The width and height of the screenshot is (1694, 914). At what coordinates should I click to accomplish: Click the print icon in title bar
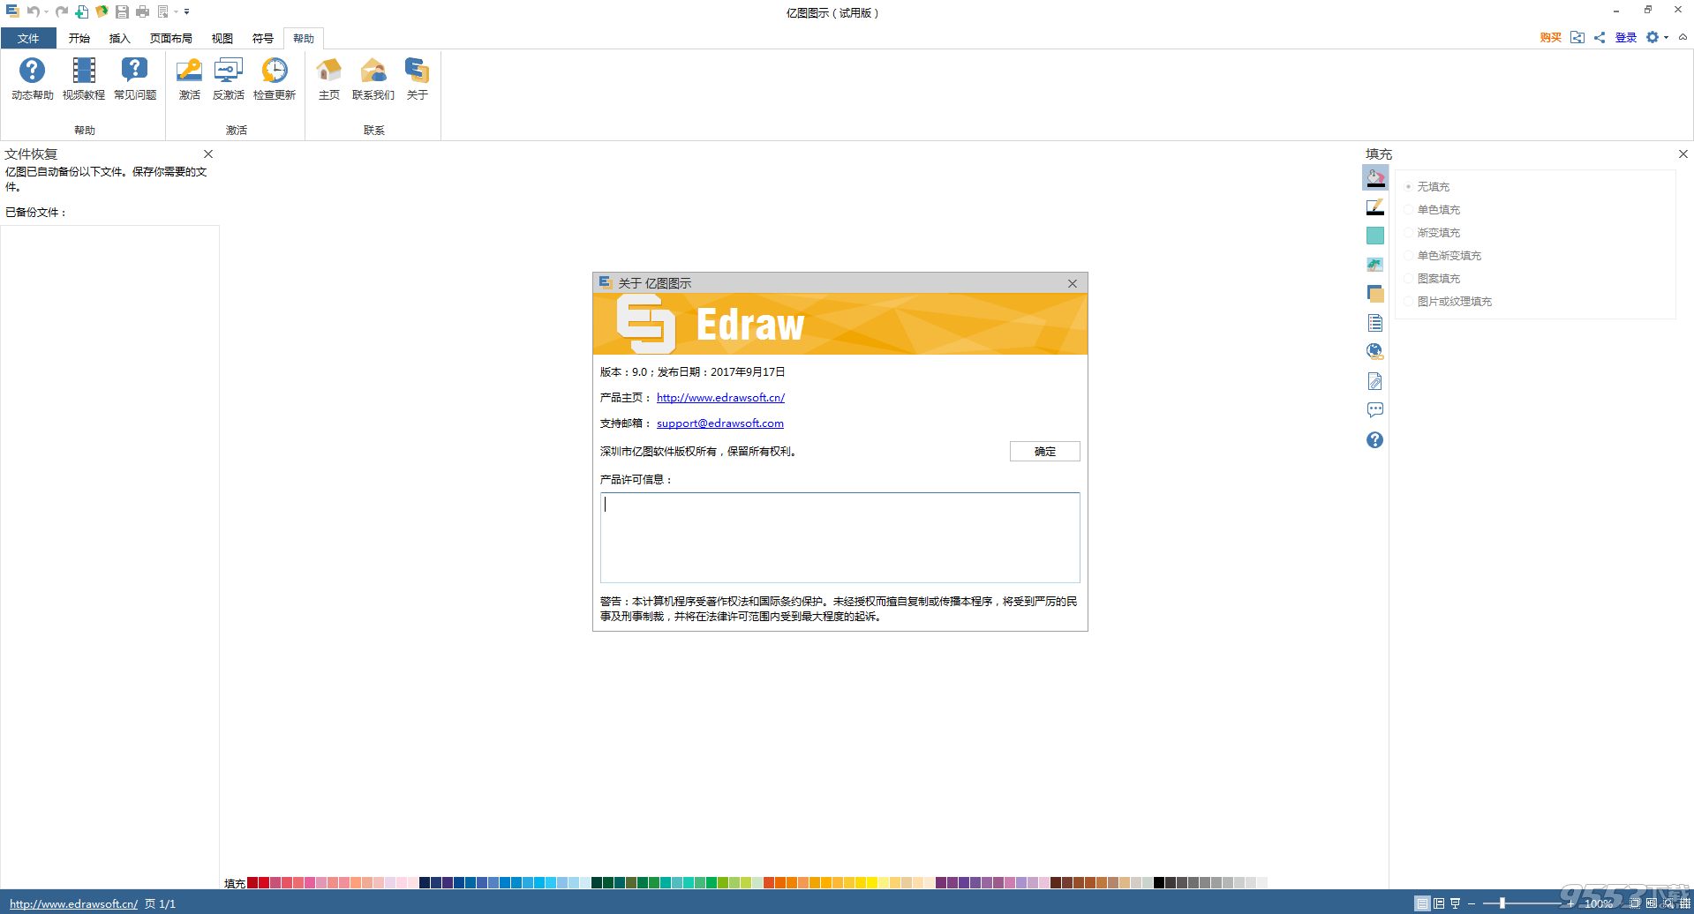point(142,11)
